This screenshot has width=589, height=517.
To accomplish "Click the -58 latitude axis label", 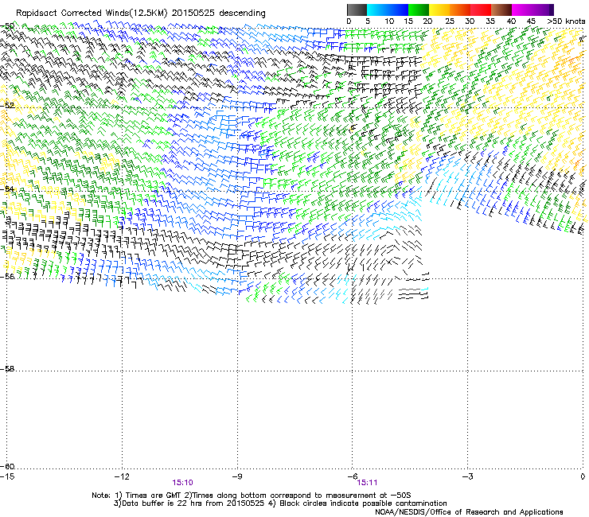I will (7, 369).
